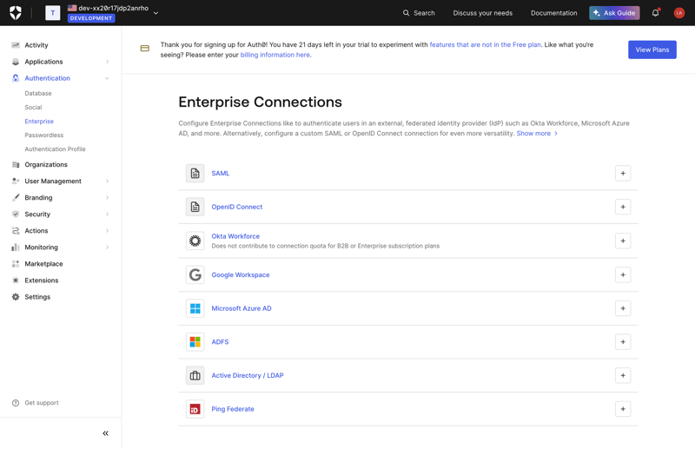This screenshot has width=695, height=449.
Task: Click the View Plans button
Action: coord(652,50)
